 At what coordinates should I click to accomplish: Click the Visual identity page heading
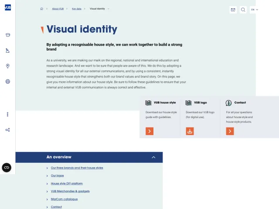pyautogui.click(x=82, y=29)
